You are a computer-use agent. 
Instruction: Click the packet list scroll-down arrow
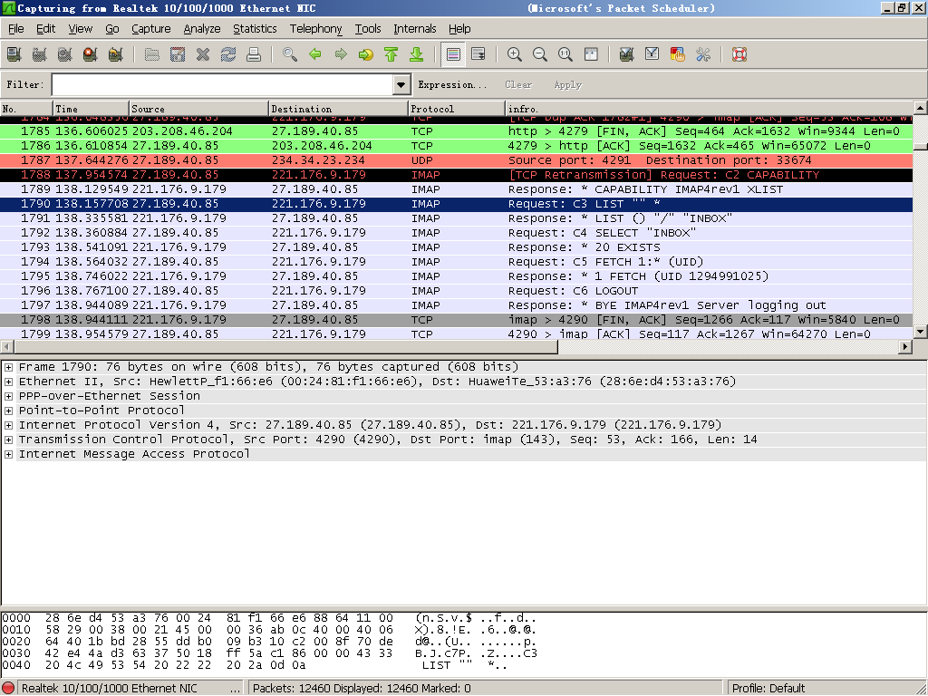921,332
